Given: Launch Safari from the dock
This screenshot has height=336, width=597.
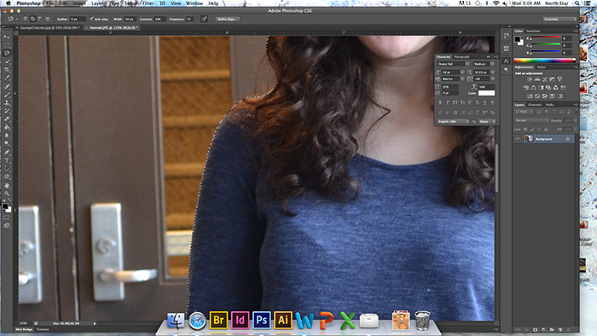Looking at the screenshot, I should tap(197, 321).
